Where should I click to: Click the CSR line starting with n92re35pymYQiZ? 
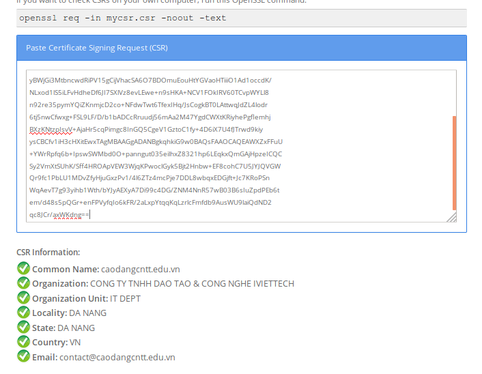148,105
